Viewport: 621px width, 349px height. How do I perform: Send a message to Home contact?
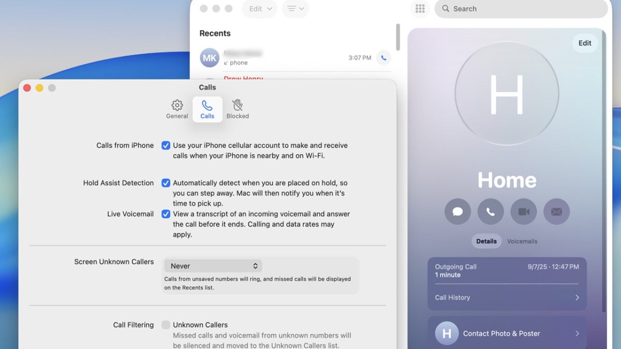point(457,212)
